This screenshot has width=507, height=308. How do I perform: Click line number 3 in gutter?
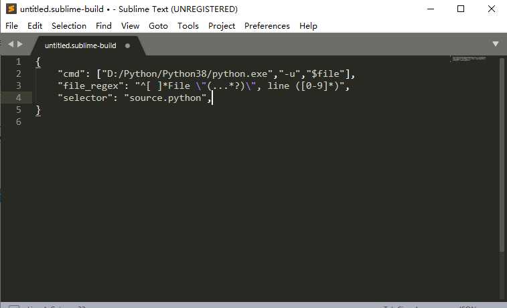tap(19, 86)
